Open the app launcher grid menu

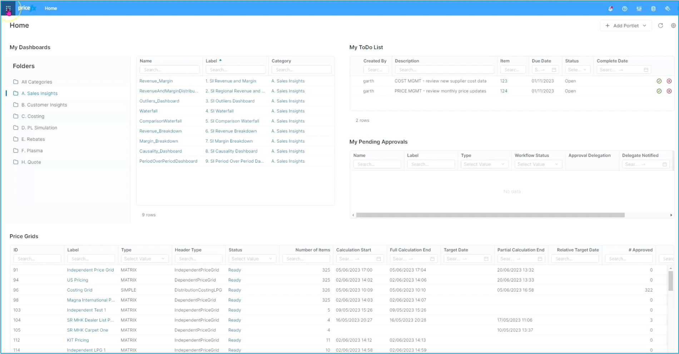pos(8,8)
